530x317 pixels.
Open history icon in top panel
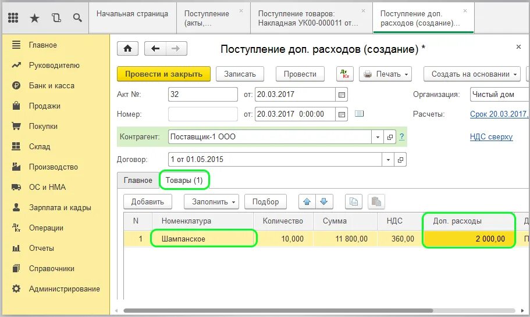click(56, 17)
